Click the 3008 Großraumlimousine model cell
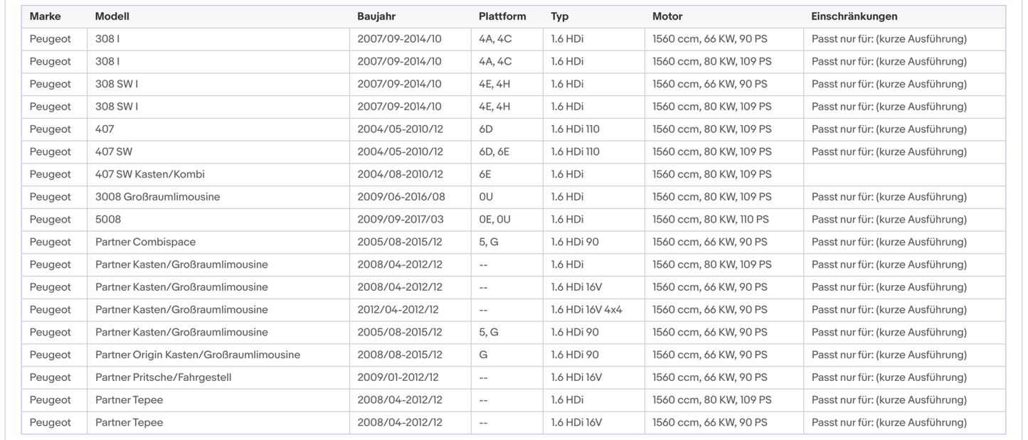This screenshot has width=1028, height=440. [x=158, y=197]
